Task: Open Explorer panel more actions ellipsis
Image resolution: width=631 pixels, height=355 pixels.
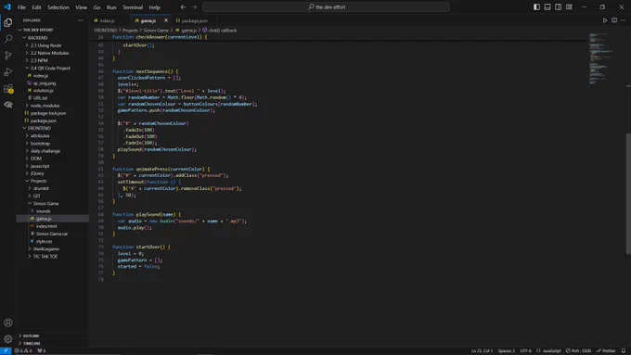Action: click(81, 20)
